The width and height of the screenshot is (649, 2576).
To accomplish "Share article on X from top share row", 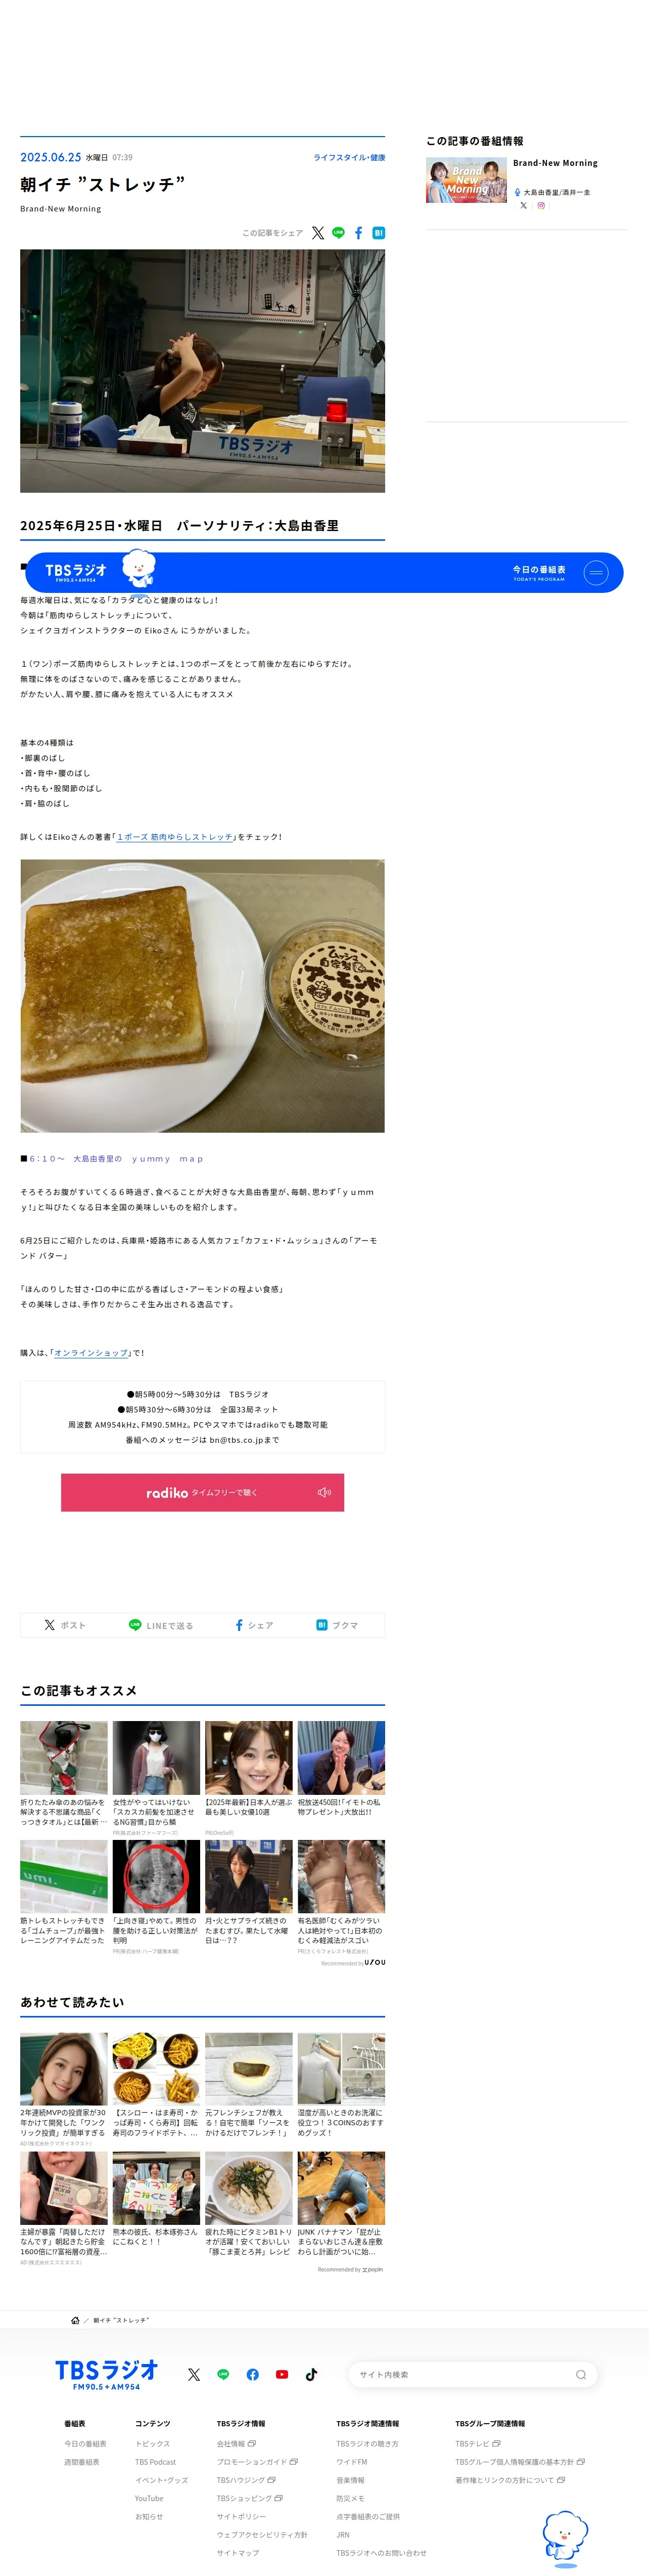I will tap(317, 233).
